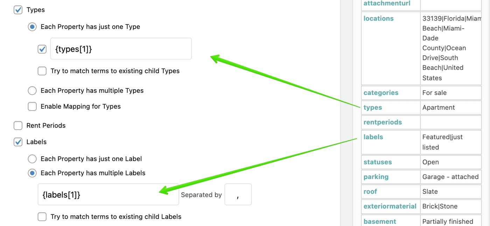Select "Each Property has just one Type"
The width and height of the screenshot is (490, 226).
click(x=32, y=27)
